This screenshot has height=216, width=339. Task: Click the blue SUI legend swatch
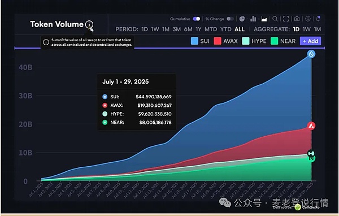click(194, 41)
